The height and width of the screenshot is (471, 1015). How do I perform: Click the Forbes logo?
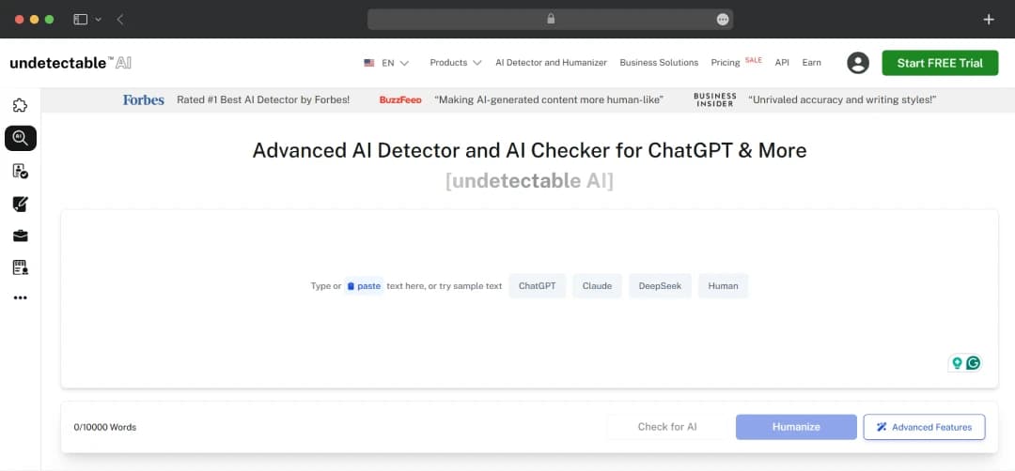[x=143, y=100]
